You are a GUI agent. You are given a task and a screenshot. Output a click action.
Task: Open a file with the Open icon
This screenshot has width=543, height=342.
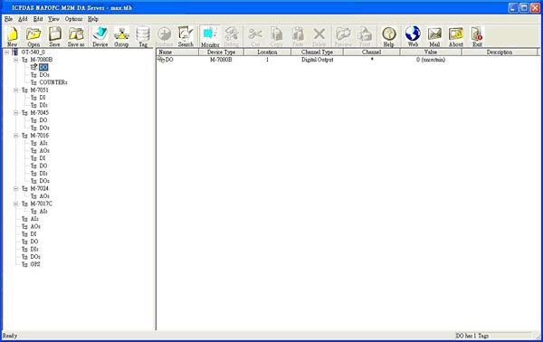[33, 37]
